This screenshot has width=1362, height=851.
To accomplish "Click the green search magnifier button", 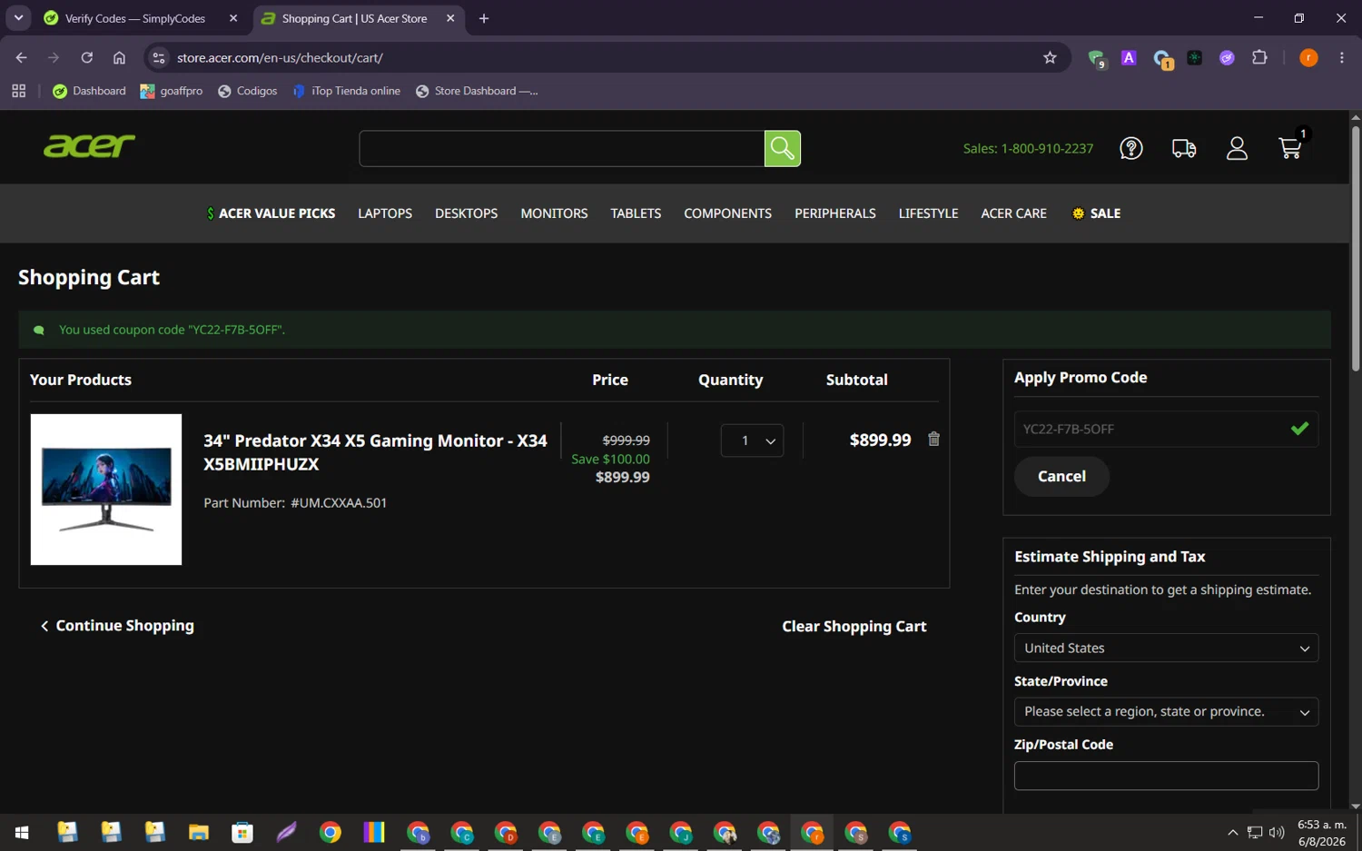I will point(782,148).
